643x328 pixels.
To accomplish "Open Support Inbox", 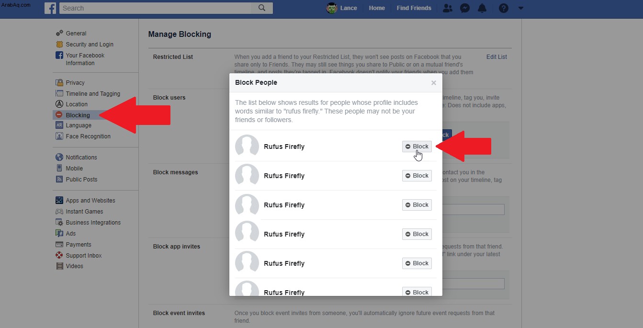I will pyautogui.click(x=84, y=256).
